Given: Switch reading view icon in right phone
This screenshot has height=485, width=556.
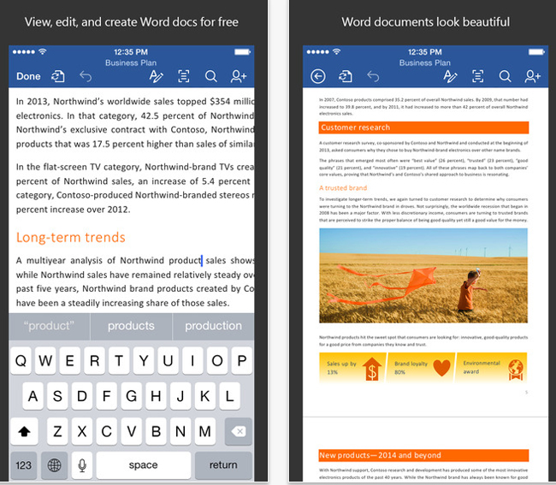Looking at the screenshot, I should (477, 76).
